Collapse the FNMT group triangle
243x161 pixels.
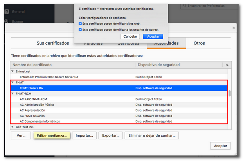[x=13, y=83]
